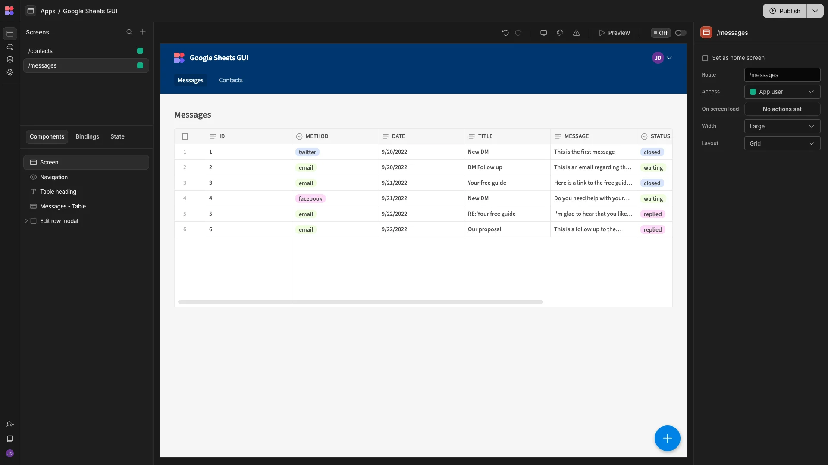Click the green role badge for /contacts
Screen dimensions: 828x465
140,51
